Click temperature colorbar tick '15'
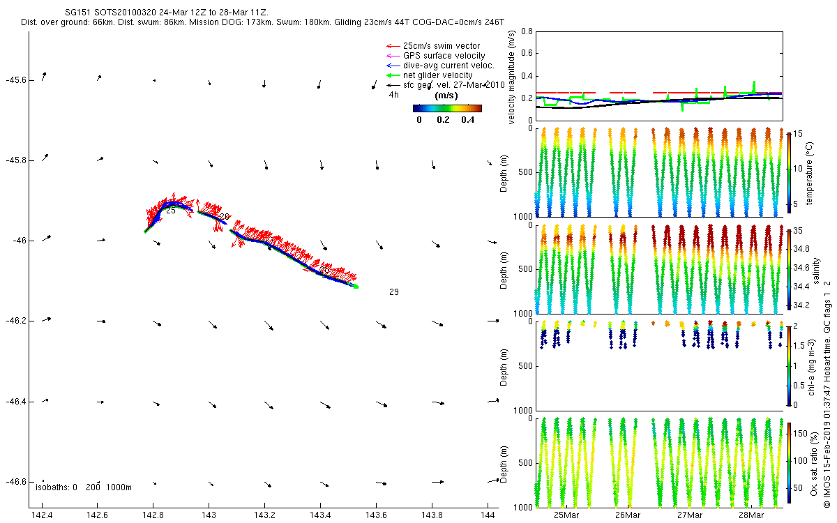 799,134
